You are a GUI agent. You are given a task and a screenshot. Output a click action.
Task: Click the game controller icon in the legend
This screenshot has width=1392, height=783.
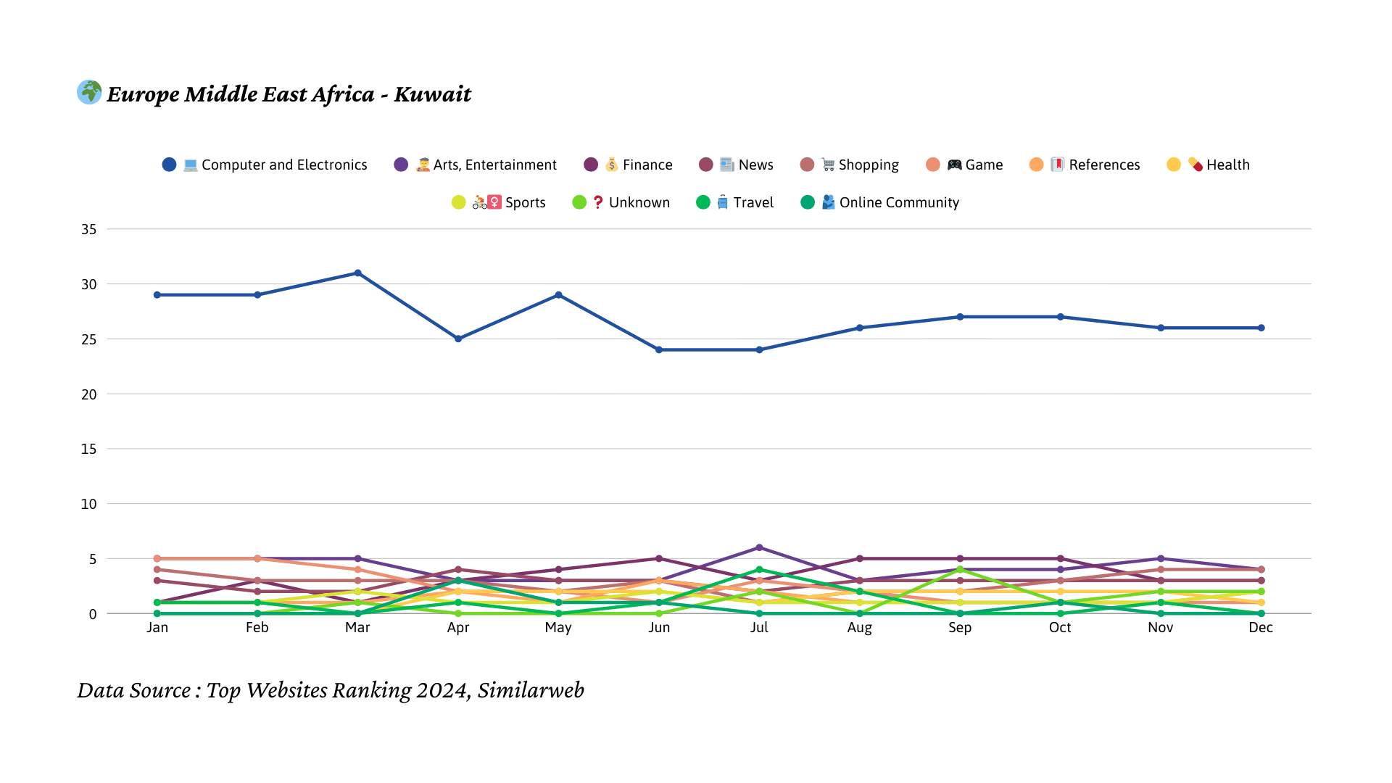point(954,165)
